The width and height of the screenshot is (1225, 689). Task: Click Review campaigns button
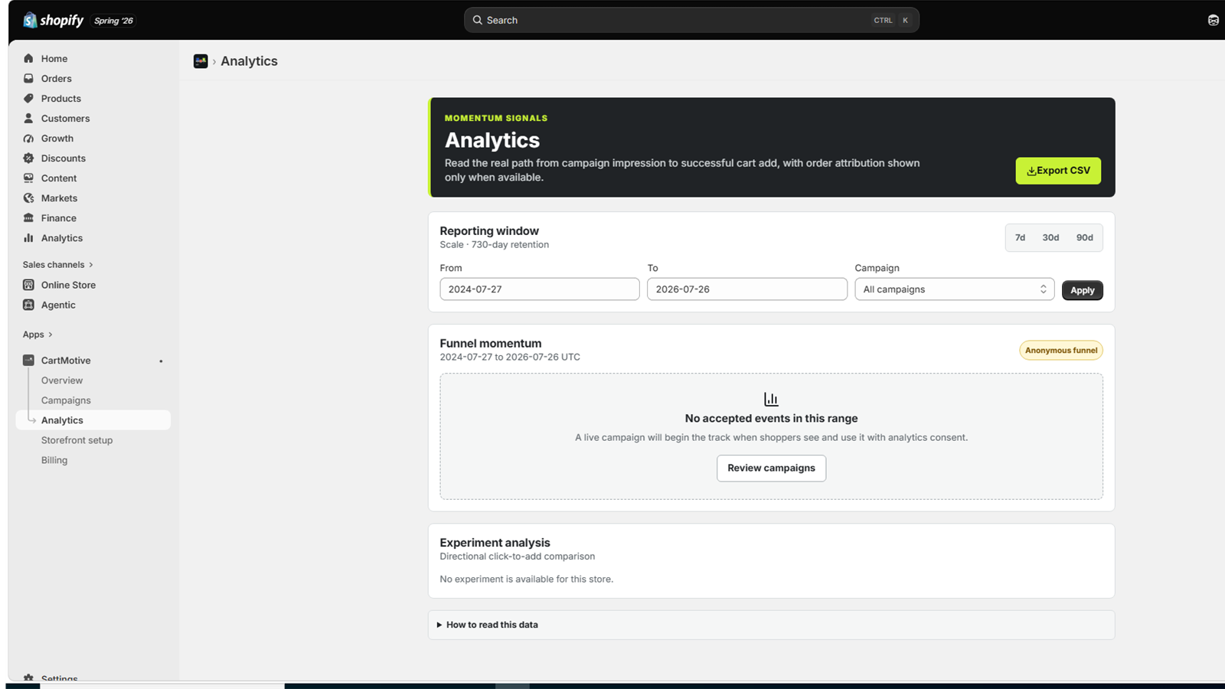771,468
